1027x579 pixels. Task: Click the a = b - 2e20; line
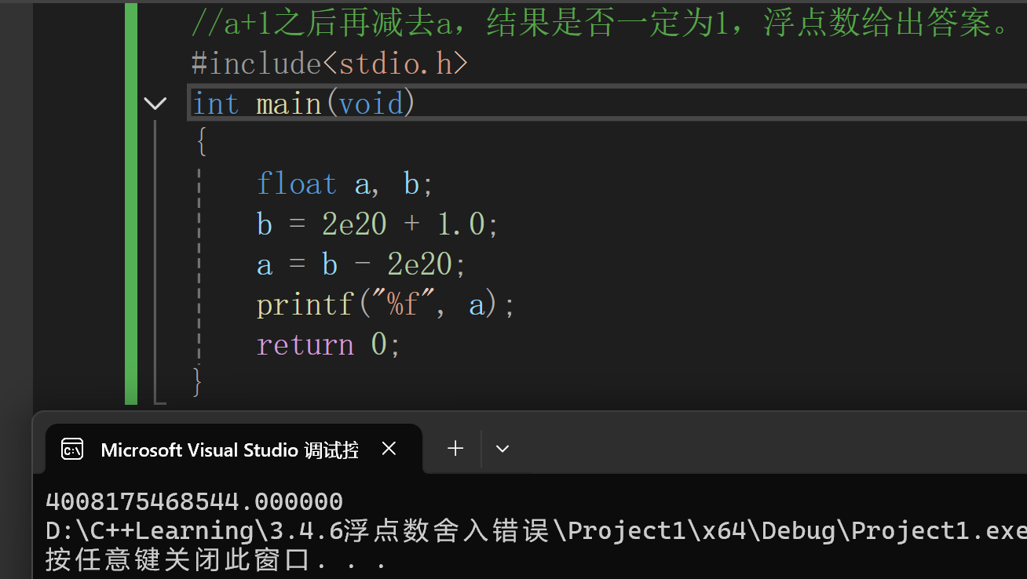coord(361,264)
